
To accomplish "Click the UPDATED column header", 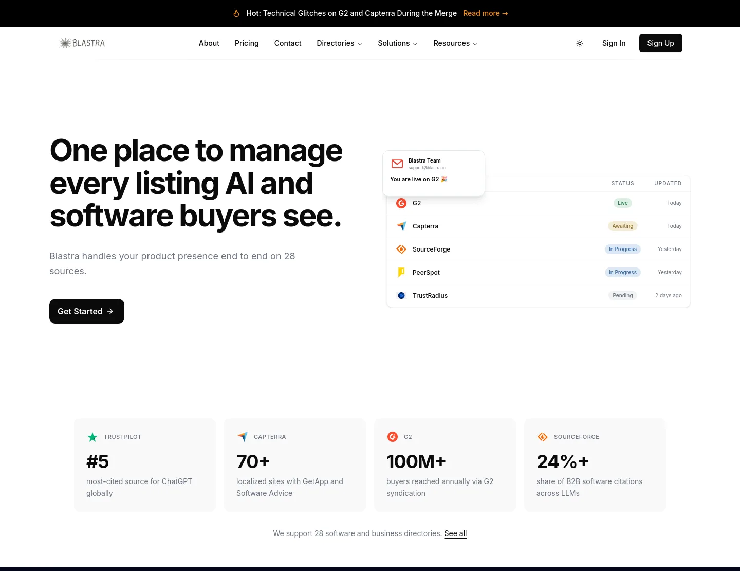I will (x=668, y=183).
